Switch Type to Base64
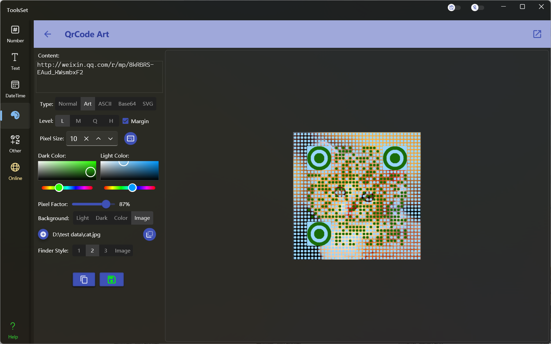551x344 pixels. 127,104
